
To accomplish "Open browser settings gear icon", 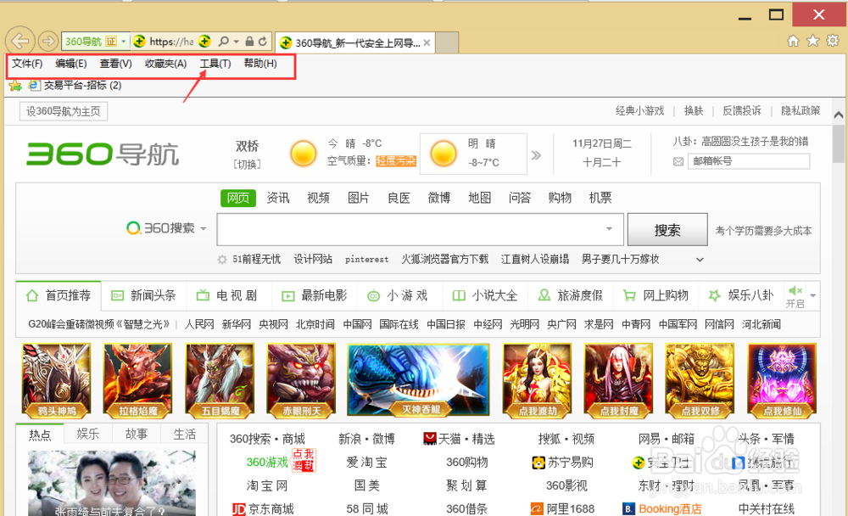I will pyautogui.click(x=833, y=41).
